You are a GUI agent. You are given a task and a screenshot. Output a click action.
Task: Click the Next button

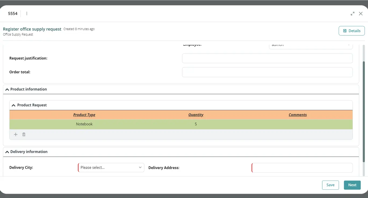pyautogui.click(x=352, y=185)
